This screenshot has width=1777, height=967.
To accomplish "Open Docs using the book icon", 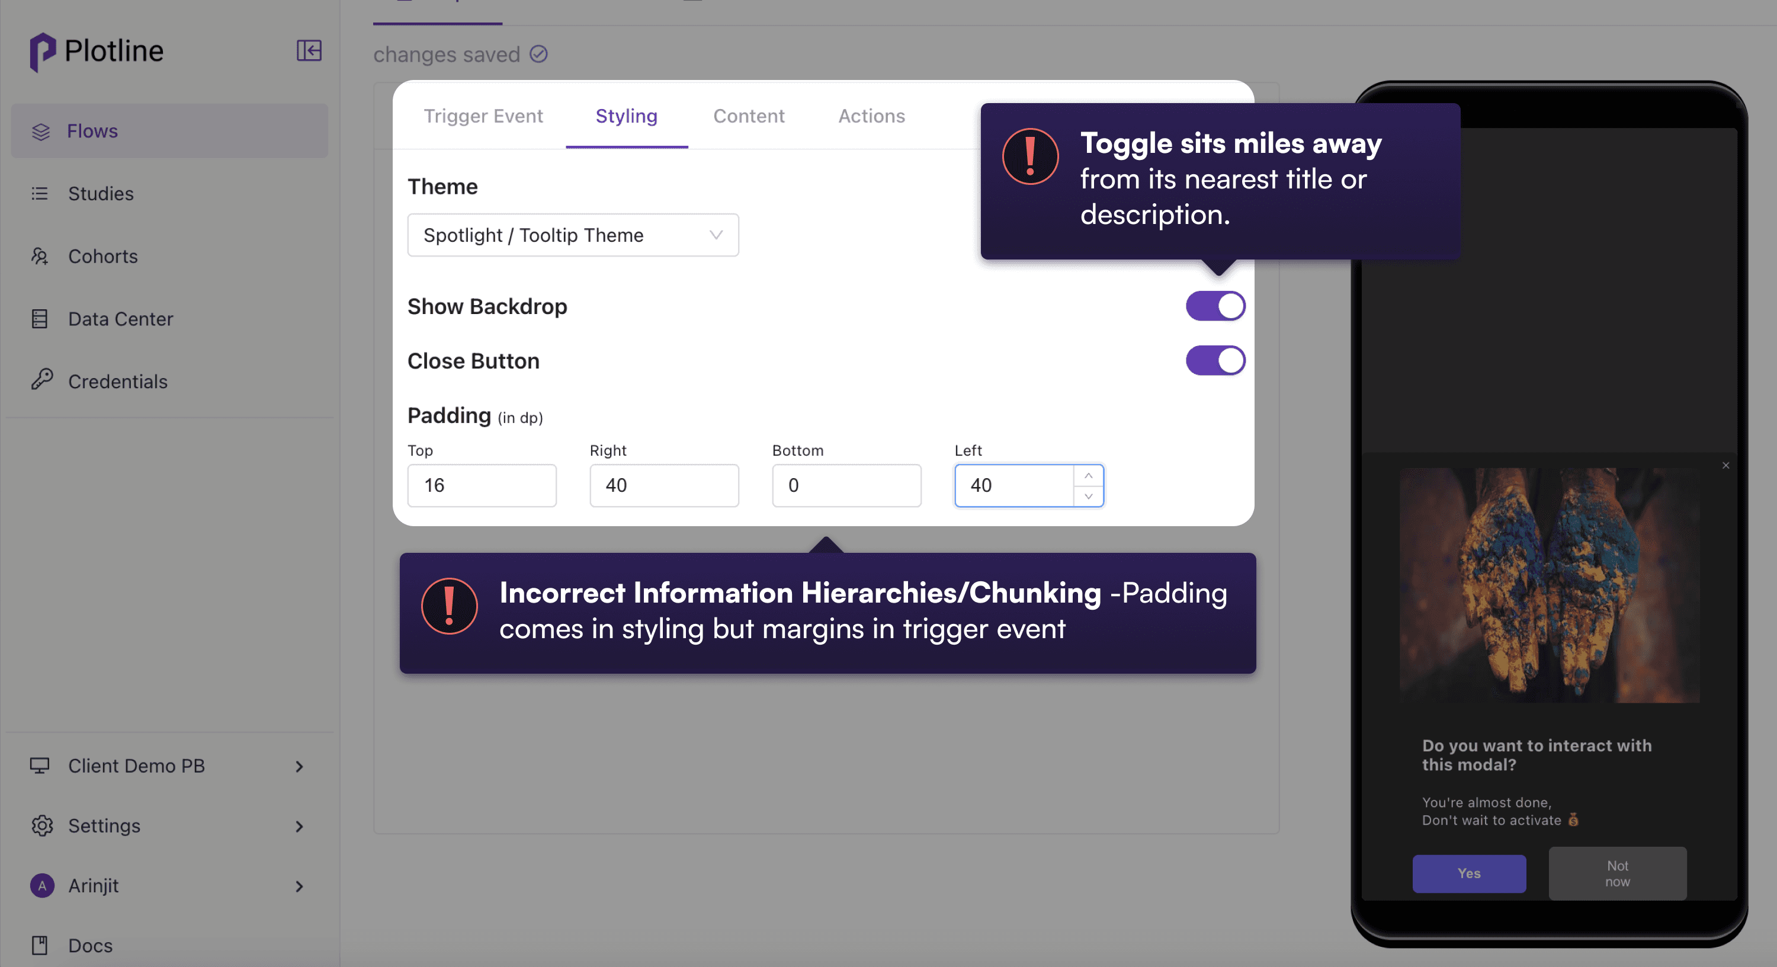I will (x=40, y=945).
